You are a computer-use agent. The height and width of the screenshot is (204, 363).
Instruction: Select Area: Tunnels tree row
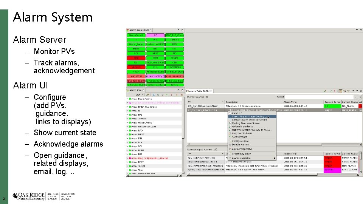(x=154, y=119)
